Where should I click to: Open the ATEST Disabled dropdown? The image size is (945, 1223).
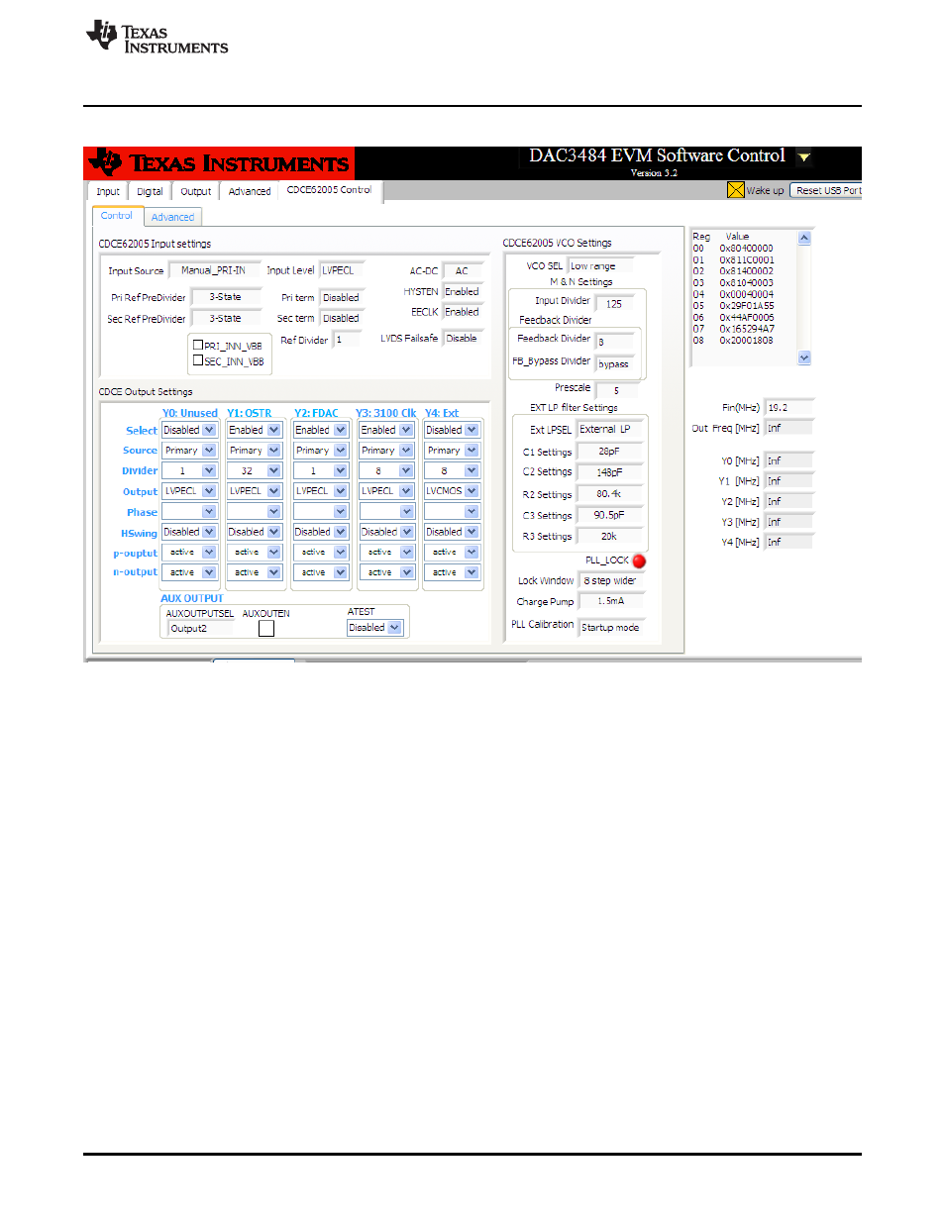coord(375,628)
